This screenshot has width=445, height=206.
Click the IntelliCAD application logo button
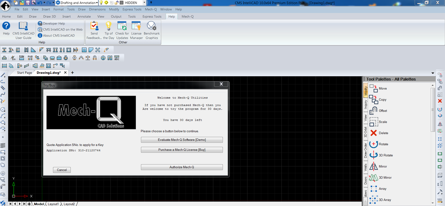[x=6, y=6]
